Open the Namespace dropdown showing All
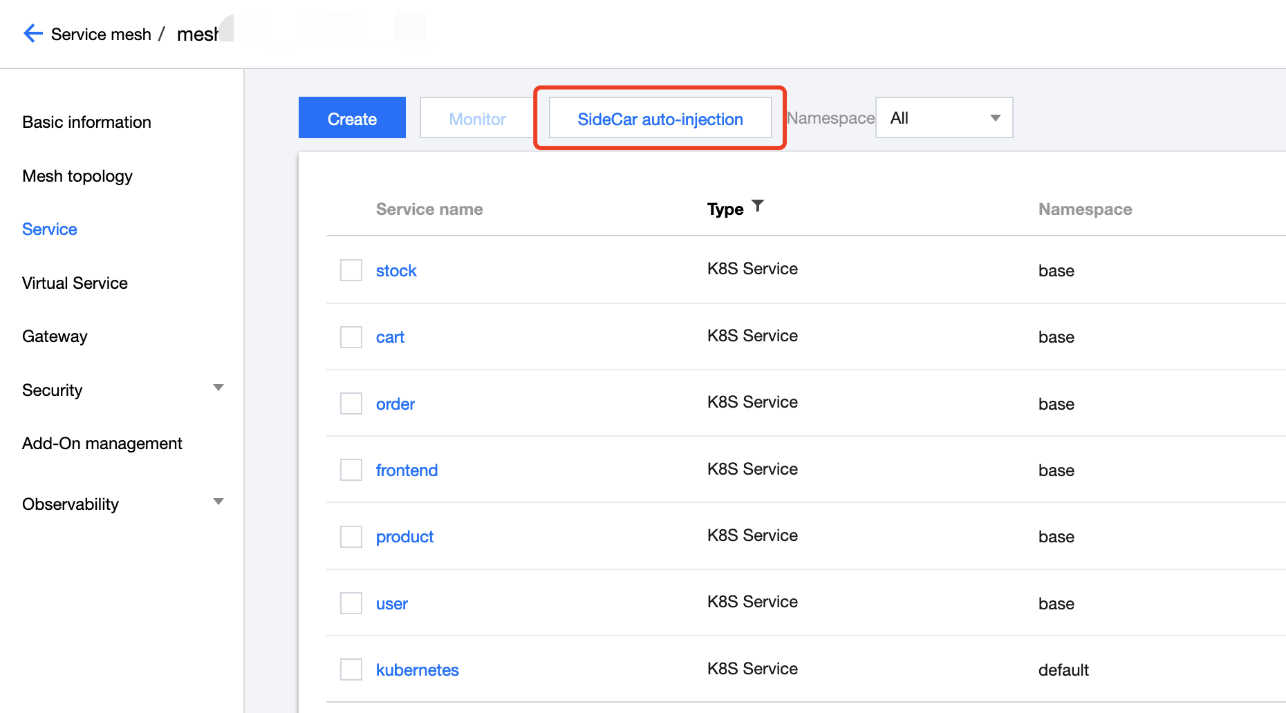 [x=944, y=117]
